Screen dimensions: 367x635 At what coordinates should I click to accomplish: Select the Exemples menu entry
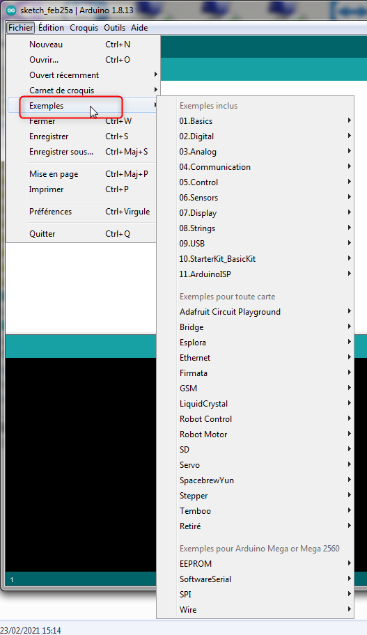[83, 106]
